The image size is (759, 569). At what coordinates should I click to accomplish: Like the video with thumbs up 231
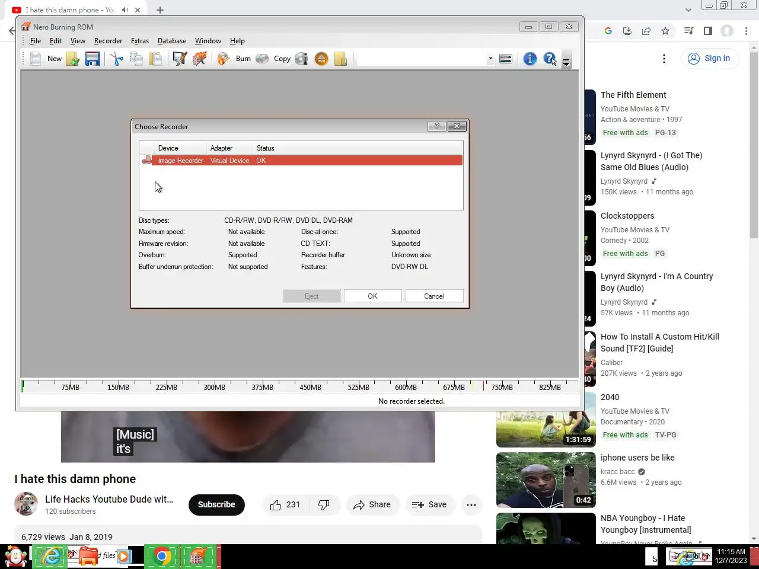[x=285, y=505]
